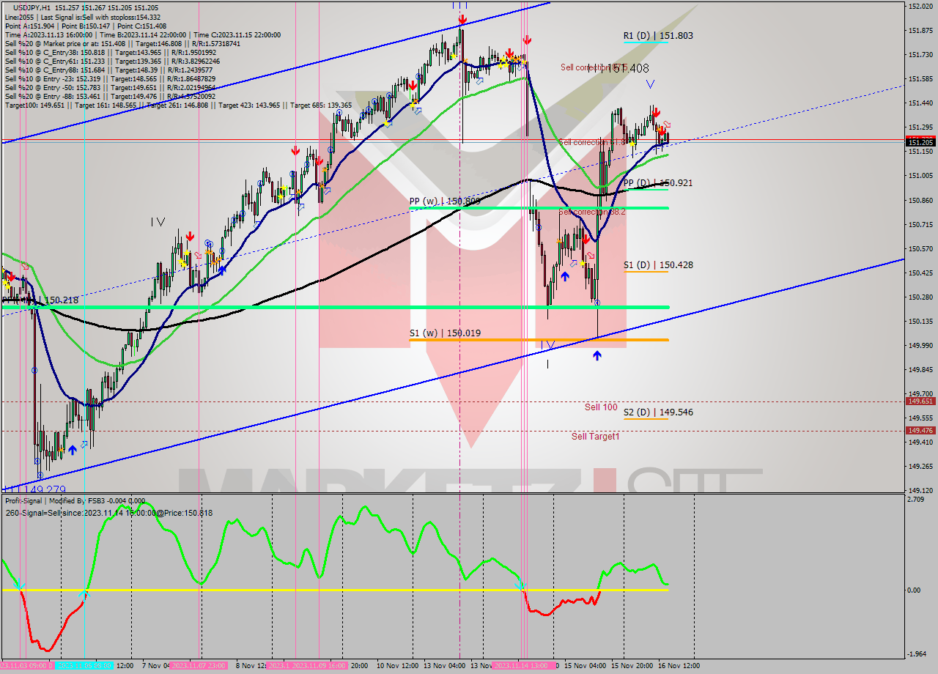Click the Sell correction 38.2 label
Image resolution: width=938 pixels, height=674 pixels.
[x=592, y=212]
